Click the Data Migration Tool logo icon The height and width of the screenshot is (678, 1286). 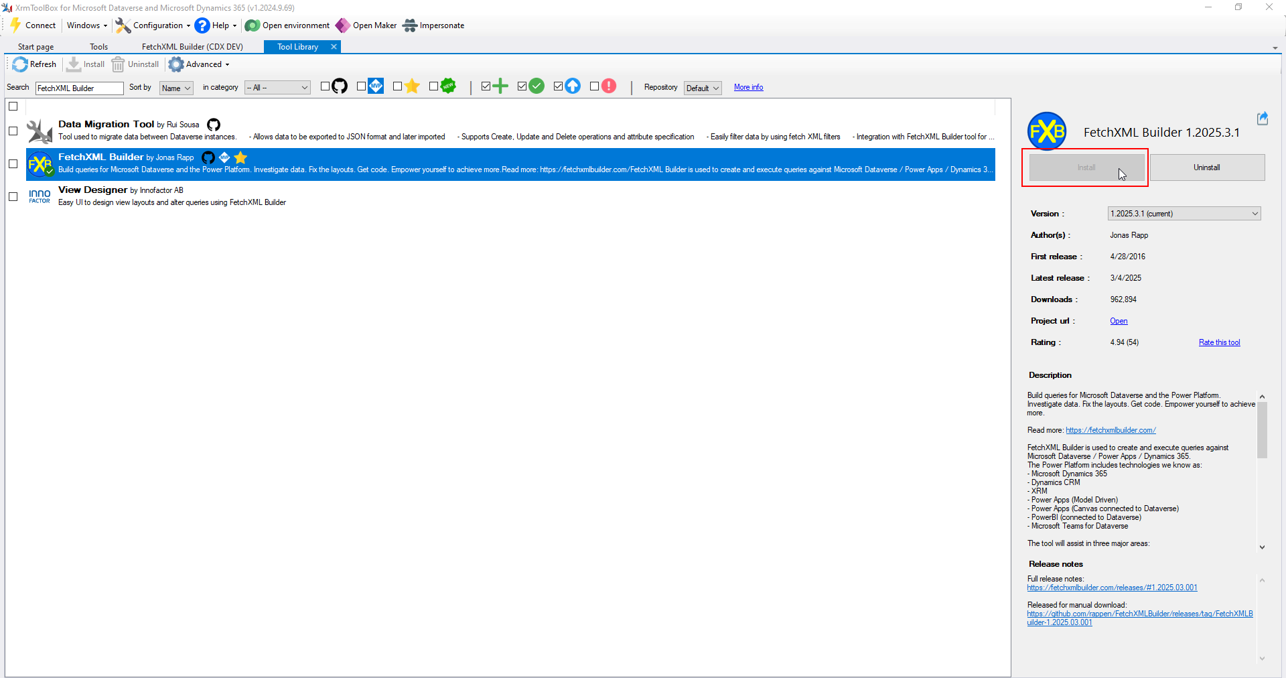coord(40,131)
